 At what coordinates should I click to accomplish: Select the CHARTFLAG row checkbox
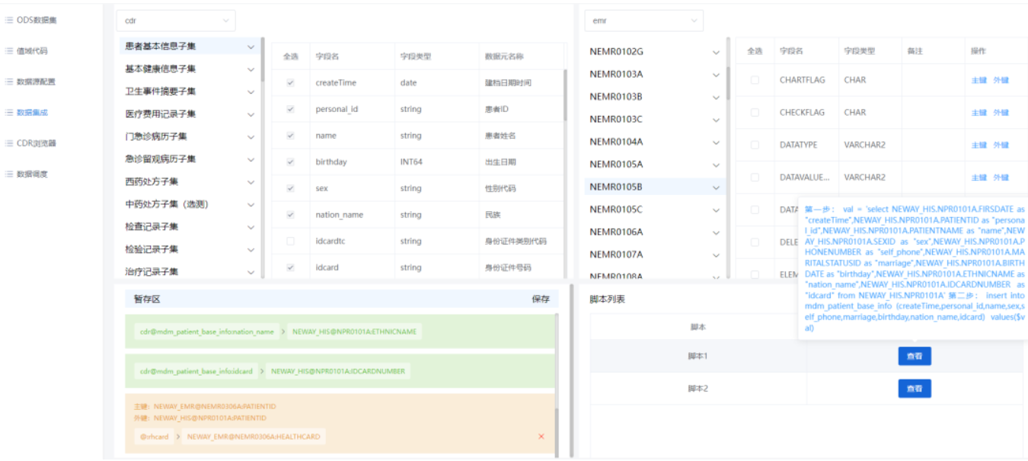pyautogui.click(x=755, y=80)
